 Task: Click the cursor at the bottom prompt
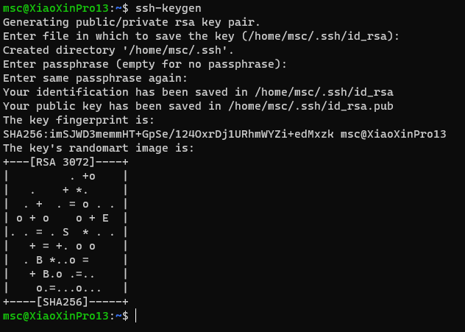[136, 315]
